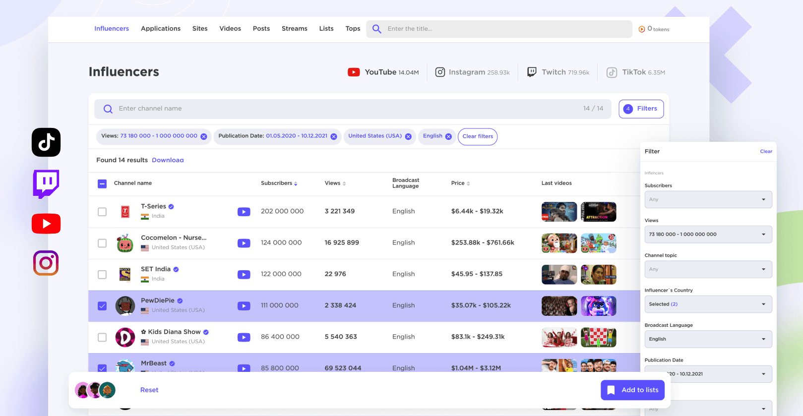Open the Videos nav item
The height and width of the screenshot is (416, 803).
point(230,29)
